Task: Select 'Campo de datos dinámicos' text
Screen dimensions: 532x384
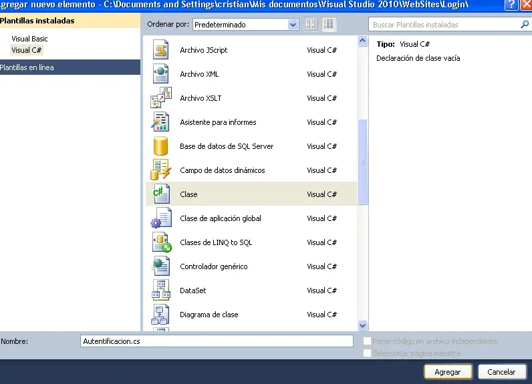Action: (x=223, y=170)
